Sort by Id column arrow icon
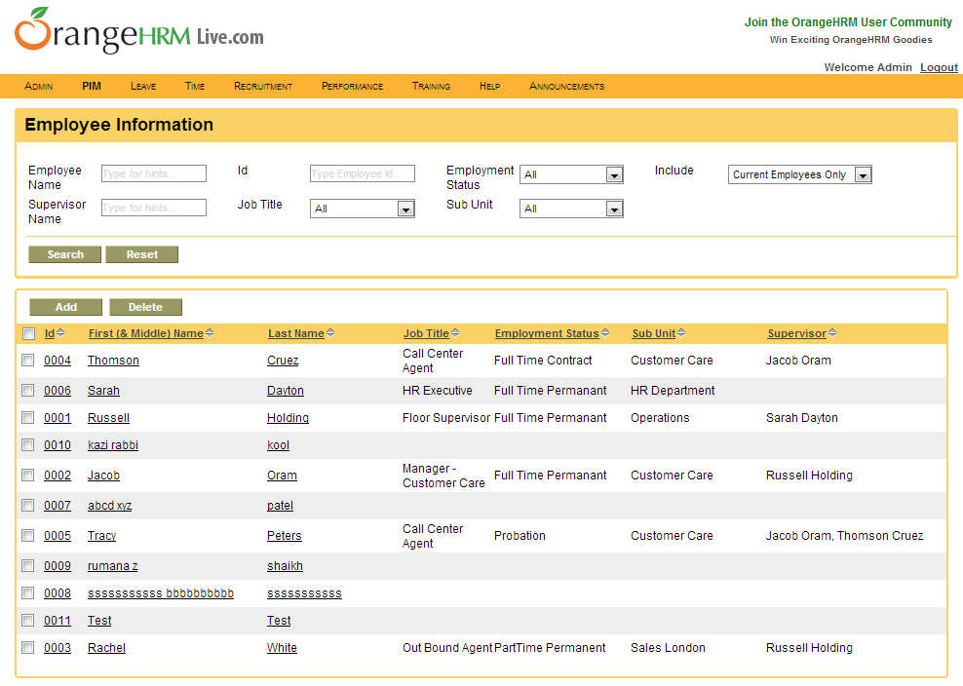The width and height of the screenshot is (963, 686). coord(60,333)
